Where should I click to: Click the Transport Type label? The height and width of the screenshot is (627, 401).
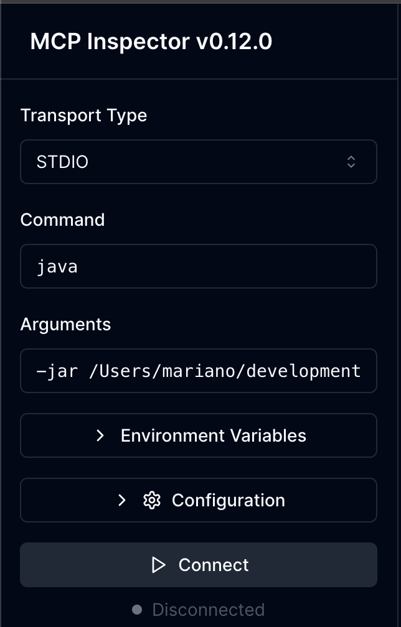click(x=83, y=116)
